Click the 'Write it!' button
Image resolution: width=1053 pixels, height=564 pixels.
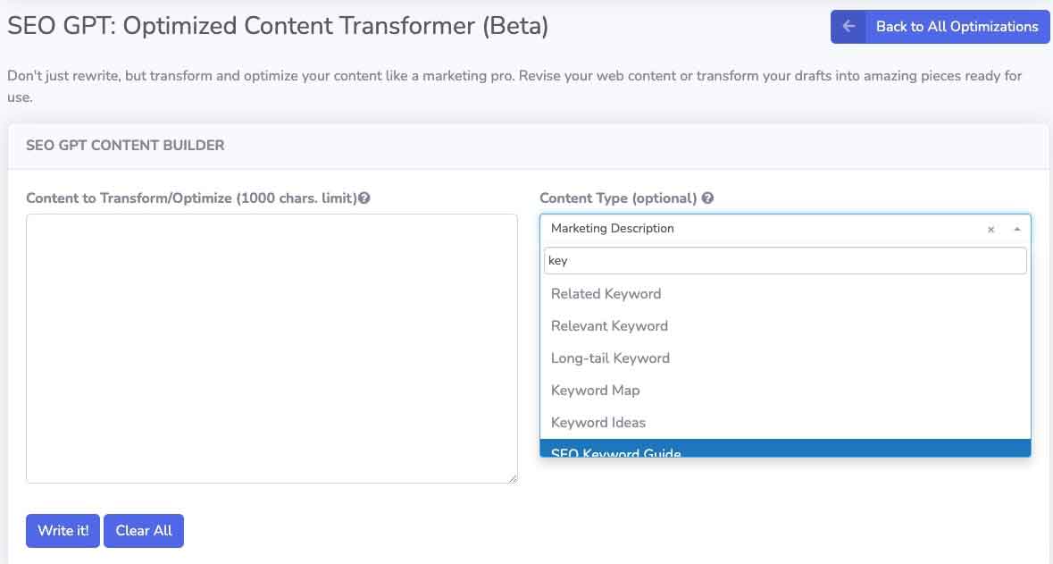click(x=63, y=531)
